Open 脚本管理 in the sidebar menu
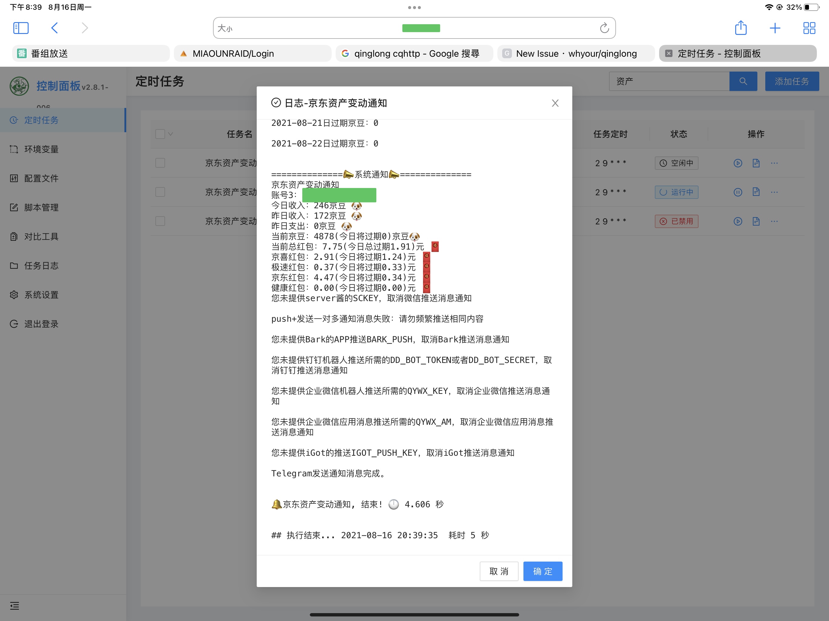This screenshot has height=621, width=829. click(63, 207)
